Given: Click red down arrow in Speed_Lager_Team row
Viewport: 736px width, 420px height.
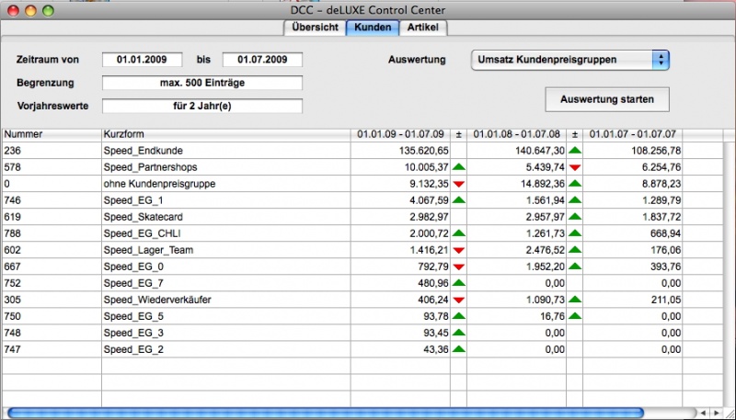Looking at the screenshot, I should click(x=458, y=249).
